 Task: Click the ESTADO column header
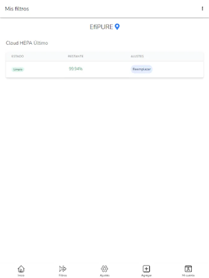(x=18, y=56)
